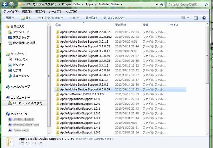The image size is (213, 148).
Task: Open the ドキュメント library
Action: tap(19, 59)
